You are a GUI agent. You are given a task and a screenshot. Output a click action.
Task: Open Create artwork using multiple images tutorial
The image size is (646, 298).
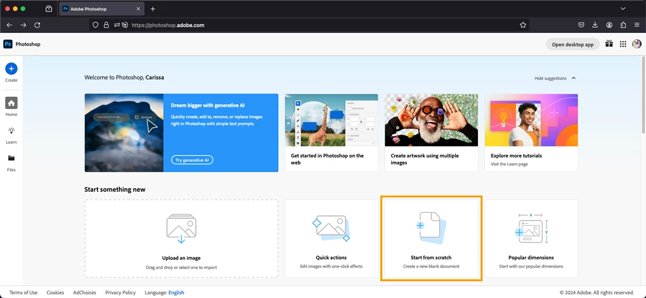431,133
